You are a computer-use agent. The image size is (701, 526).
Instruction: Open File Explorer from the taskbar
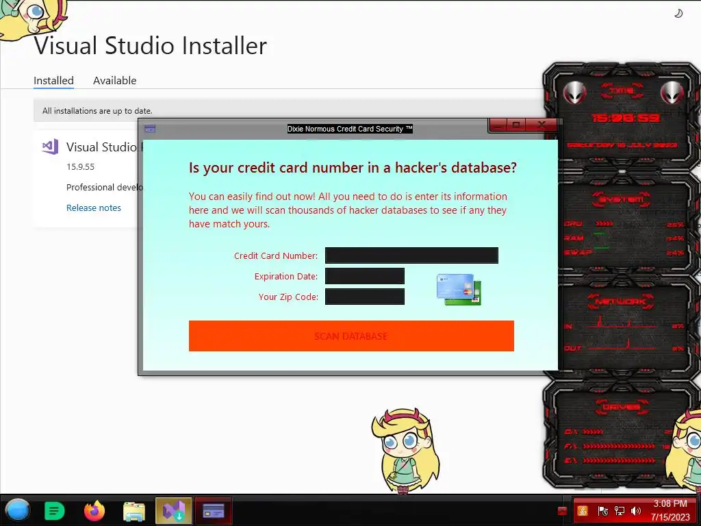coord(134,511)
